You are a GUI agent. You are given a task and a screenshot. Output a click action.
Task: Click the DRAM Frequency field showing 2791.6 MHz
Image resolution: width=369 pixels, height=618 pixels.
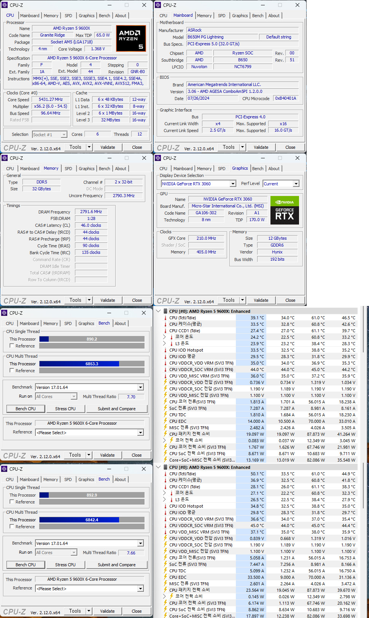pos(91,212)
